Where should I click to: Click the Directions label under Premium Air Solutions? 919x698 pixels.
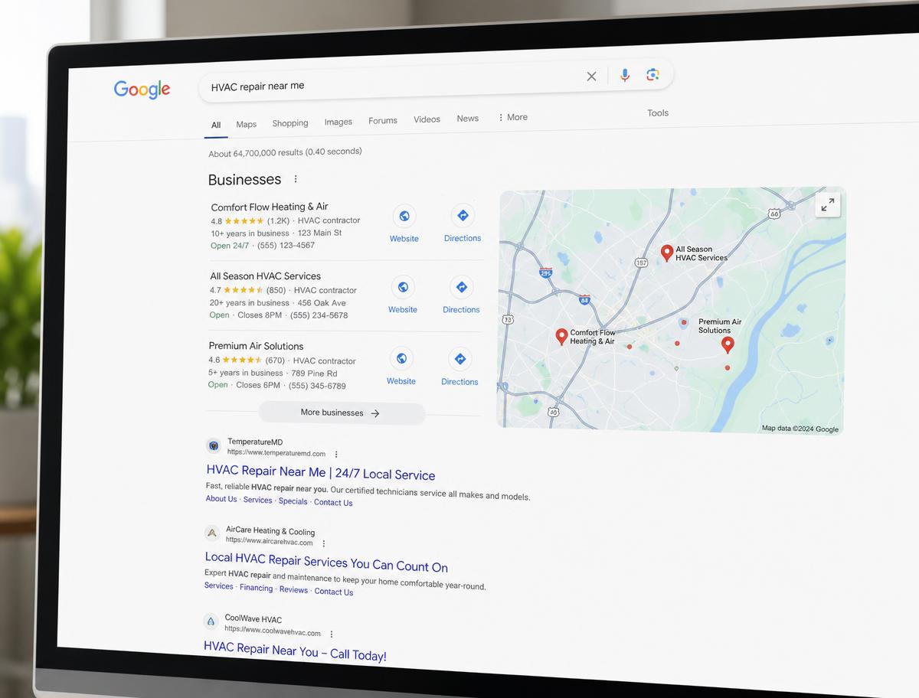tap(459, 382)
